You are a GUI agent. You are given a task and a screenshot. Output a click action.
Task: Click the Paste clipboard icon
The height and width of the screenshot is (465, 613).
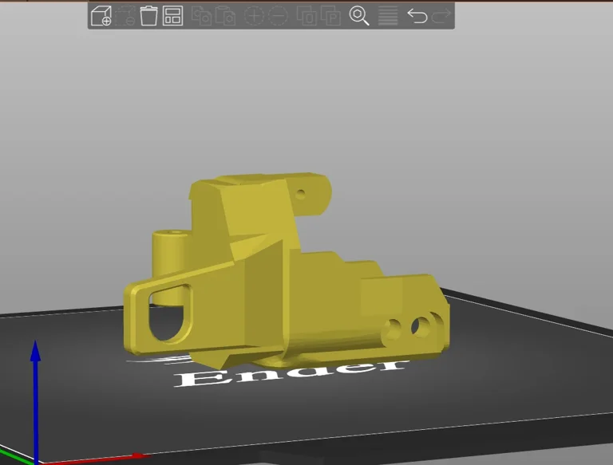coord(226,16)
